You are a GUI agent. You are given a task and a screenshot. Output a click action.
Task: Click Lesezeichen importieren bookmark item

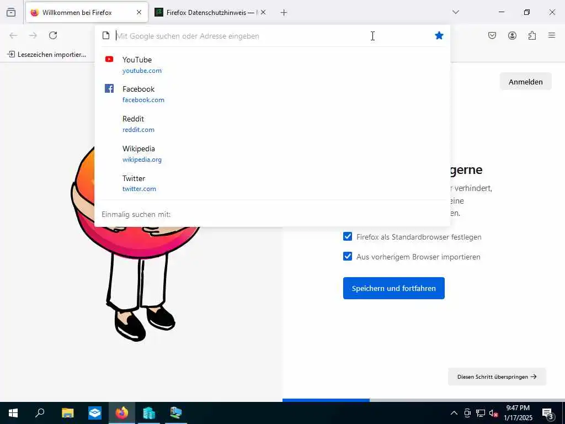pos(46,55)
